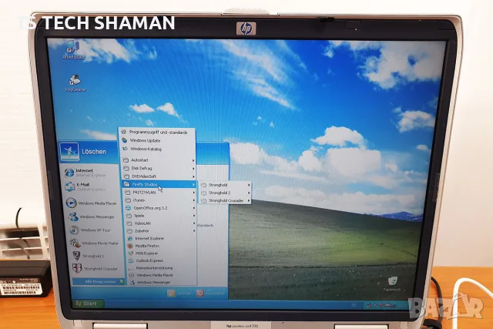Select highlighted Firefly Studios folder
This screenshot has height=329, width=493.
(x=159, y=184)
